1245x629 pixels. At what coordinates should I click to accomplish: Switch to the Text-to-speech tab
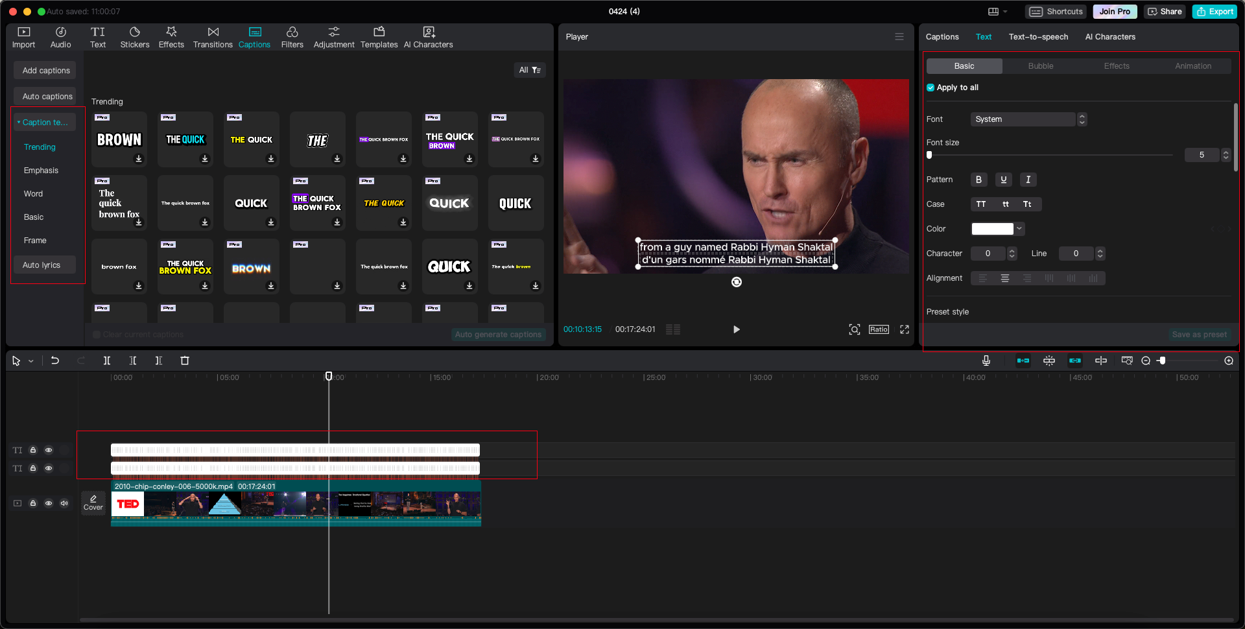pyautogui.click(x=1037, y=37)
